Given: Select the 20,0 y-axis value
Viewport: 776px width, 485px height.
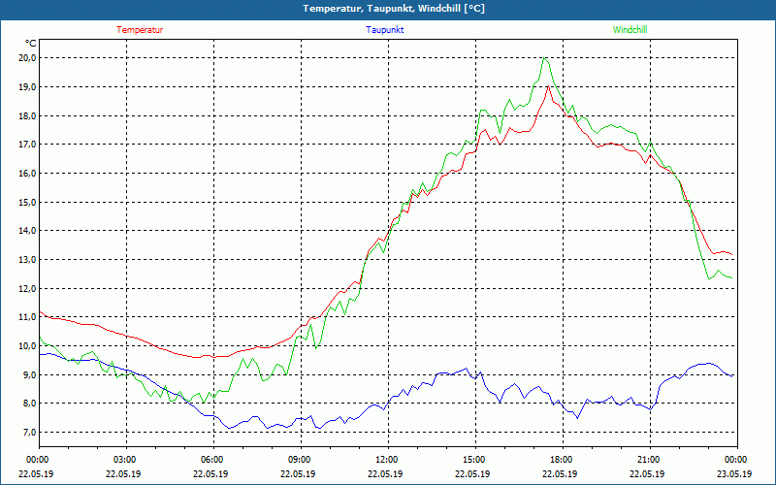Looking at the screenshot, I should [28, 58].
